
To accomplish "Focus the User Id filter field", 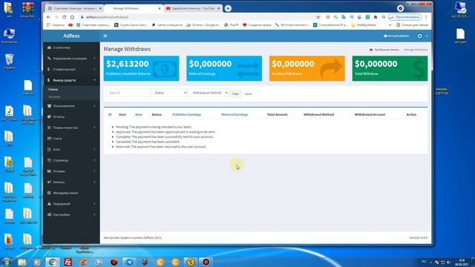I will pyautogui.click(x=128, y=93).
